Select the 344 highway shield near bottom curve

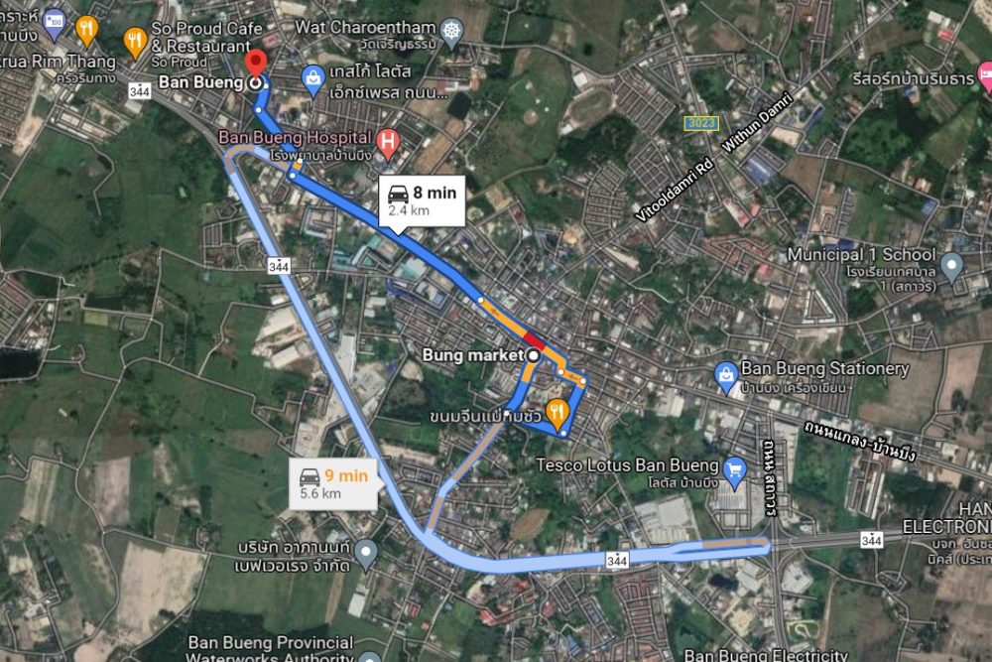(617, 560)
